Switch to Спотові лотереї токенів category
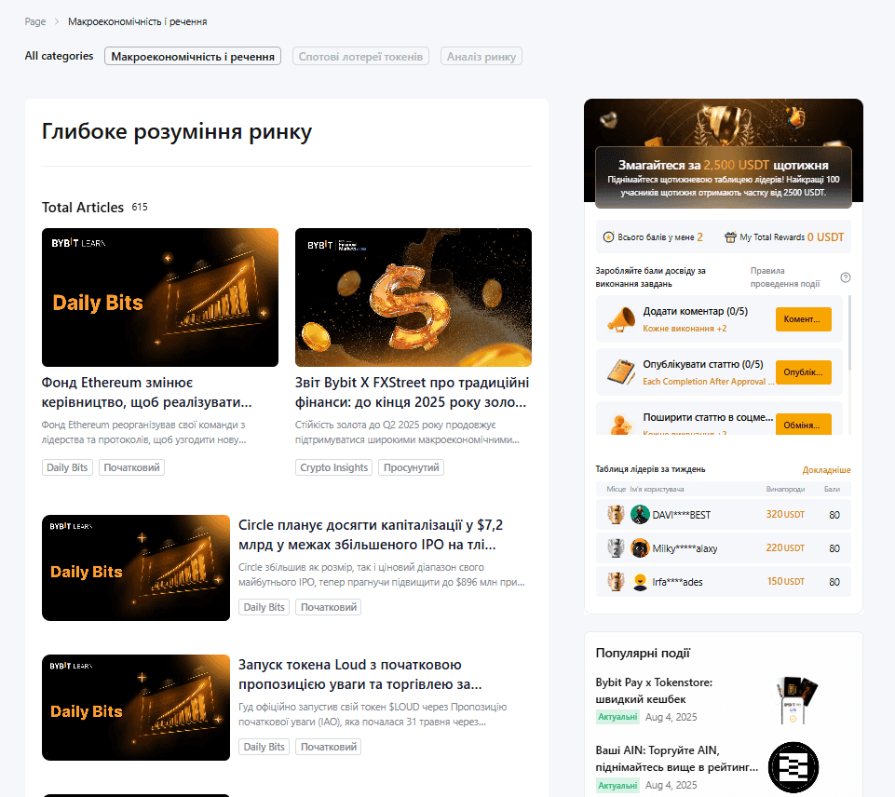Image resolution: width=895 pixels, height=797 pixels. (360, 56)
